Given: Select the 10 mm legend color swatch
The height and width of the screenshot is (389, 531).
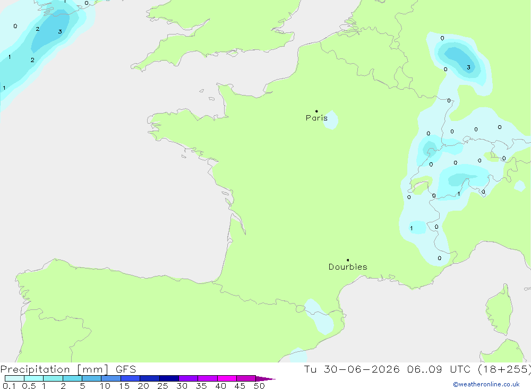Looking at the screenshot, I should point(111,378).
